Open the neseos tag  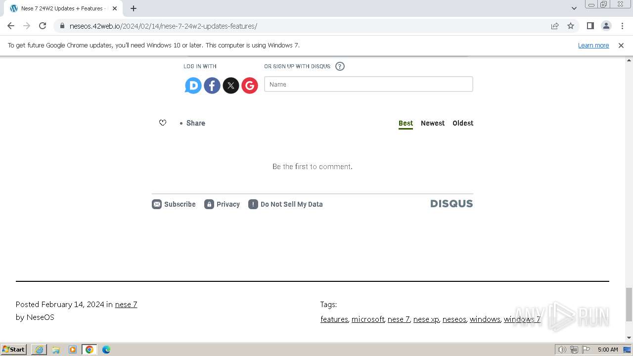coord(454,319)
